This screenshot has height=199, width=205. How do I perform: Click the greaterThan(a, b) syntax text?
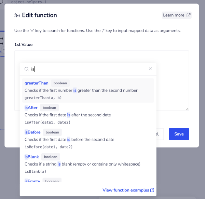[x=43, y=98]
